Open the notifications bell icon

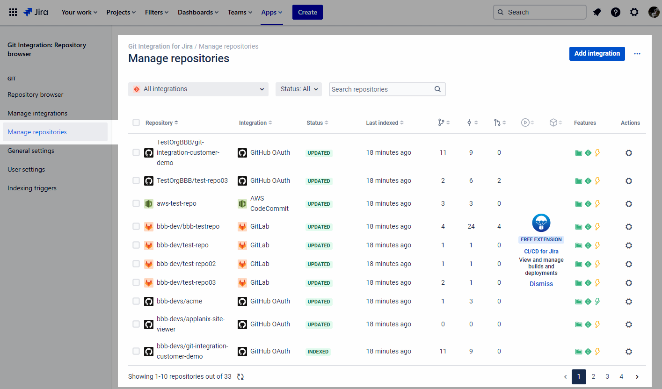click(597, 12)
